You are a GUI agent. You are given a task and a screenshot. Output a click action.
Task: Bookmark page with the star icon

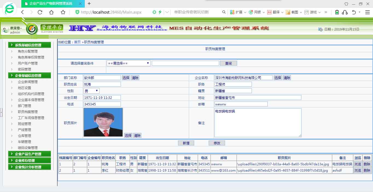(x=63, y=12)
